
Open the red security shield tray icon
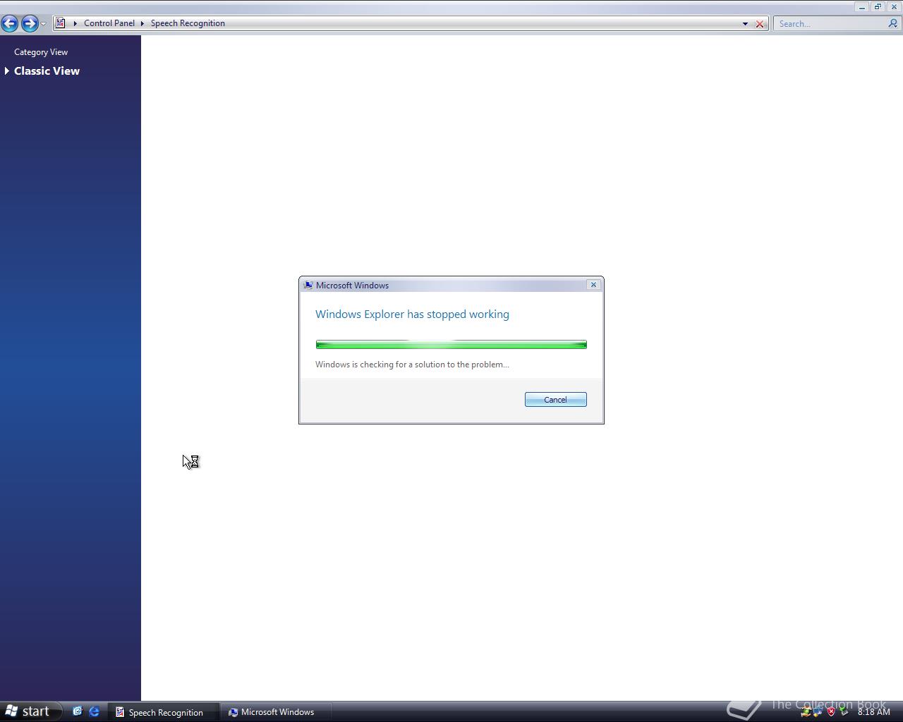pos(831,711)
